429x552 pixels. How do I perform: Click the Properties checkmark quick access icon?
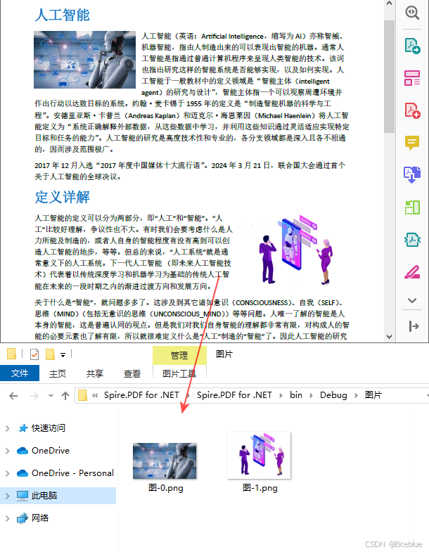click(34, 354)
